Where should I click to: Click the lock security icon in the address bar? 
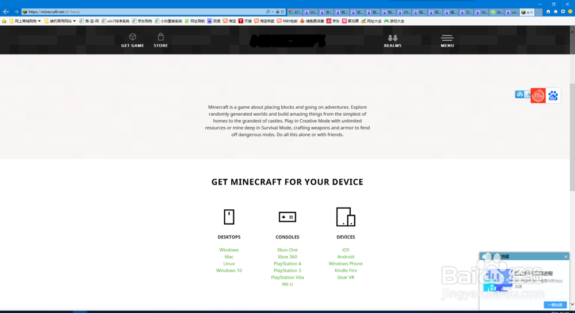278,11
